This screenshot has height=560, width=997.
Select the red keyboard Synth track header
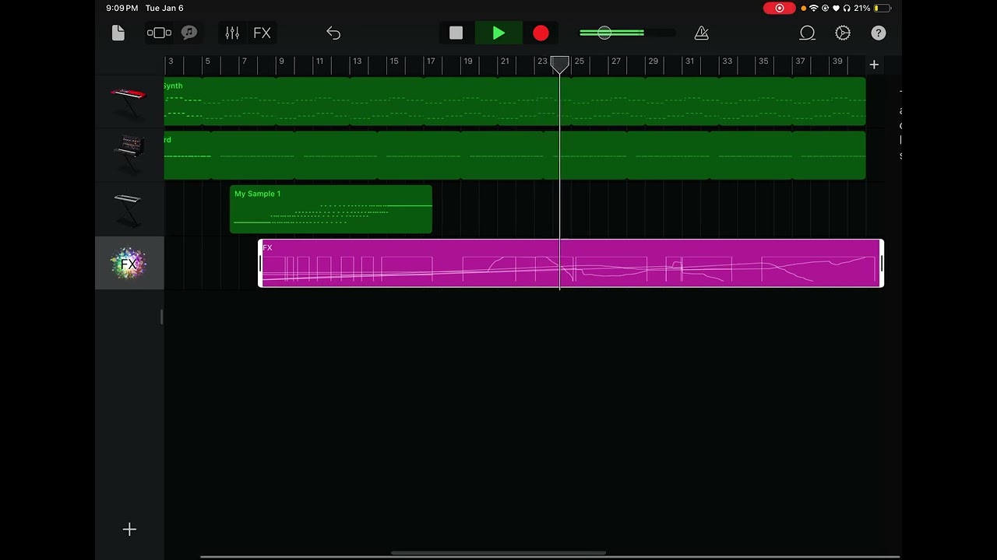[x=129, y=102]
